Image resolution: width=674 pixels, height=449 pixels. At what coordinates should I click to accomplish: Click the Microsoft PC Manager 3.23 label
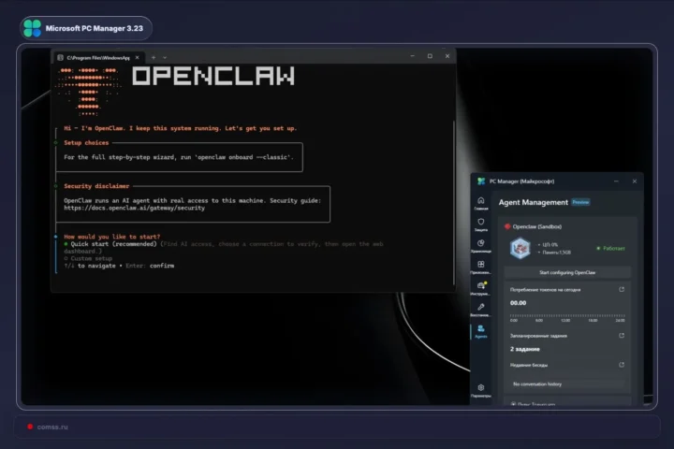[95, 28]
